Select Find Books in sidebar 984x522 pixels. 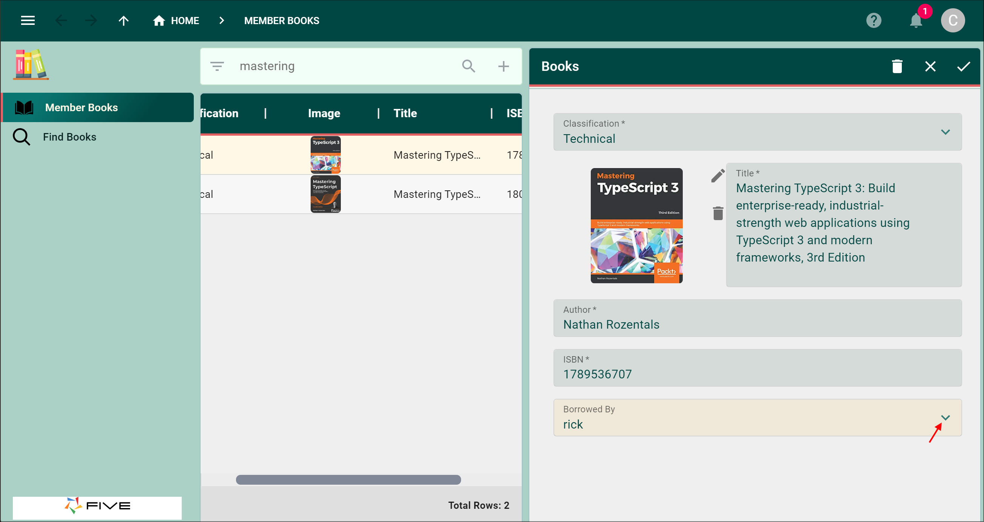point(98,137)
